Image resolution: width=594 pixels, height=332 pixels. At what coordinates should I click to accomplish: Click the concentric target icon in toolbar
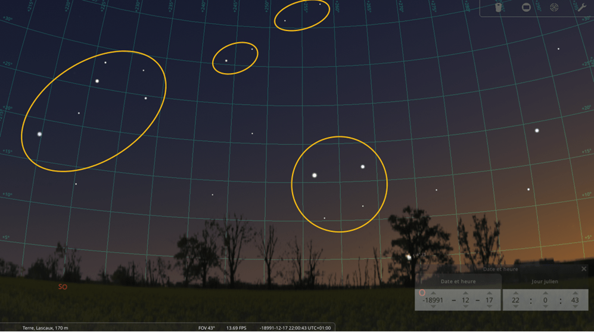tap(554, 8)
